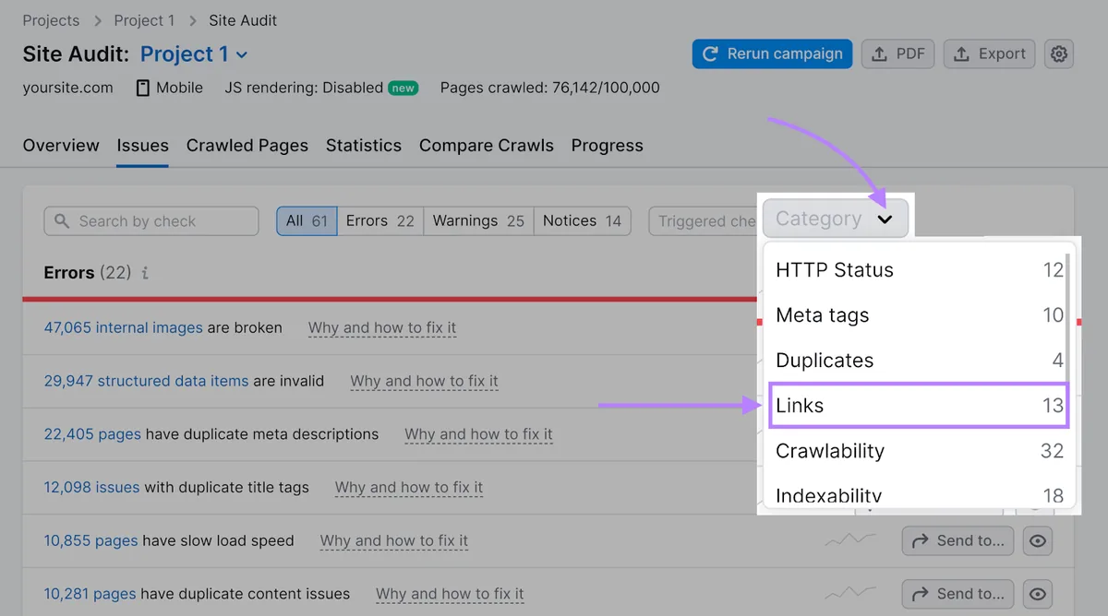This screenshot has height=616, width=1108.
Task: Click trend sparkline on duplicate content row
Action: coord(850,594)
